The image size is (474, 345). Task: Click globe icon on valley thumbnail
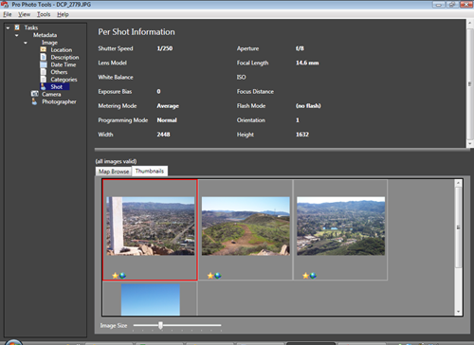point(313,276)
